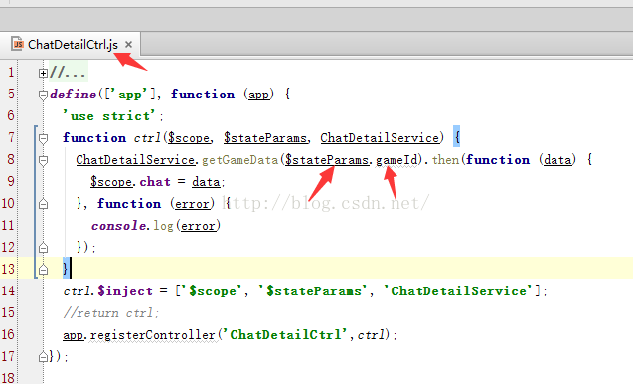
Task: Click the 'then' call on line 8
Action: [x=445, y=160]
